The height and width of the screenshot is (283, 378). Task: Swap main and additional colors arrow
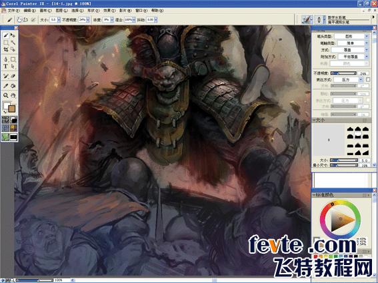click(x=5, y=112)
